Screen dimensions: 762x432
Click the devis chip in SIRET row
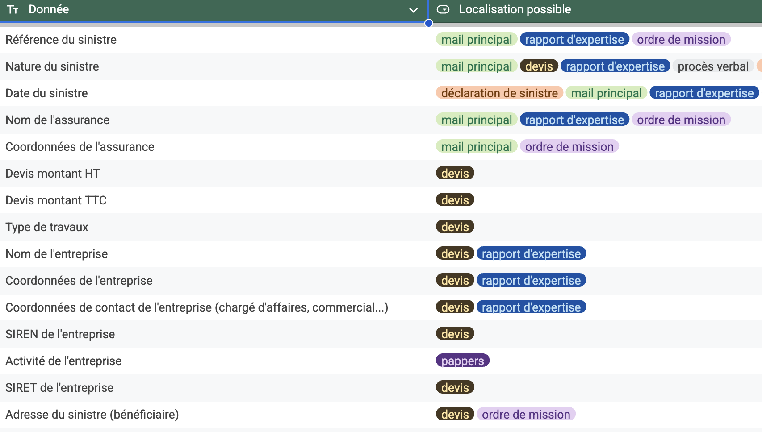[x=455, y=387]
